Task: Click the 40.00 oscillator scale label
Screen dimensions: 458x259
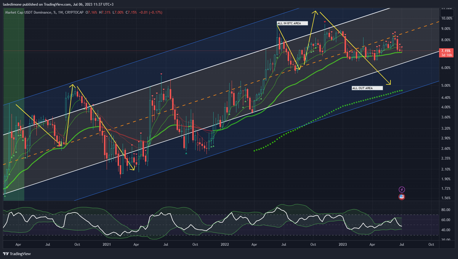Action: coord(446,230)
